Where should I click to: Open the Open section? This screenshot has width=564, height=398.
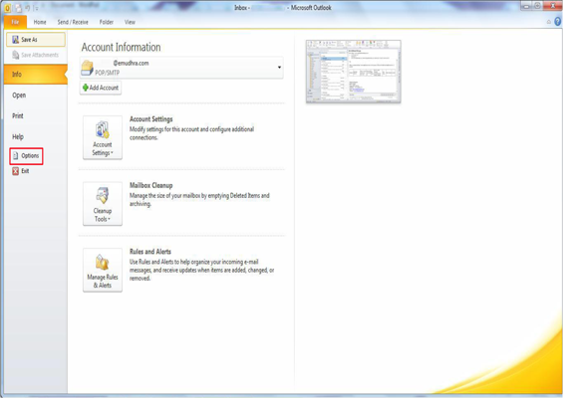coord(19,96)
